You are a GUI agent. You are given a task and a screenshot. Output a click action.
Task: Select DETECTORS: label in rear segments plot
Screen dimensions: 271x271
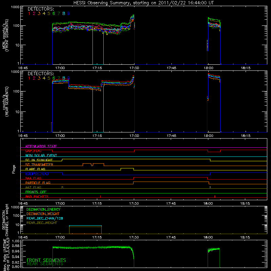[x=41, y=74]
